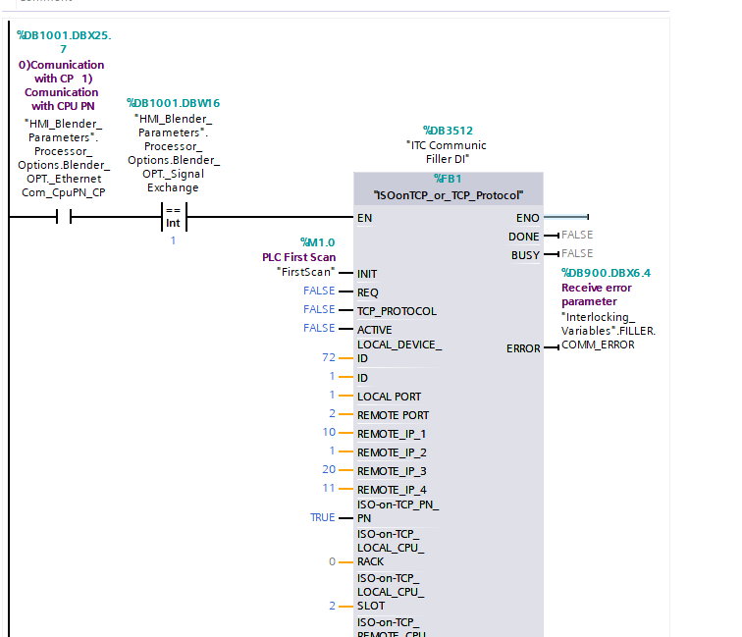Click the REQ parameter label
The width and height of the screenshot is (742, 637).
click(368, 292)
